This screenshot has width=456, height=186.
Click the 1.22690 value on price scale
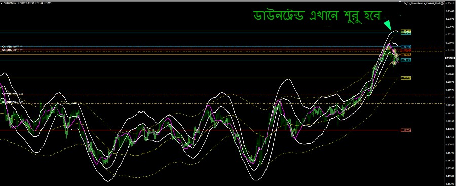[450, 27]
